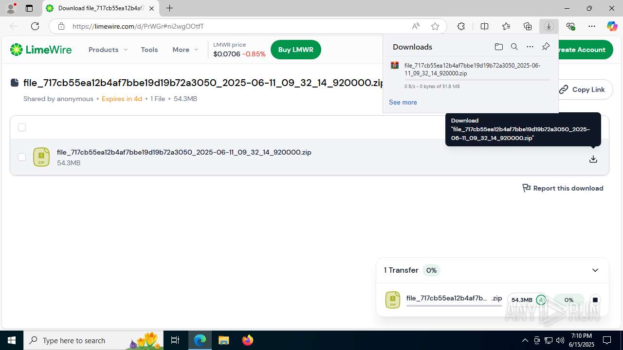Click the browser Downloads toolbar button

click(x=549, y=26)
